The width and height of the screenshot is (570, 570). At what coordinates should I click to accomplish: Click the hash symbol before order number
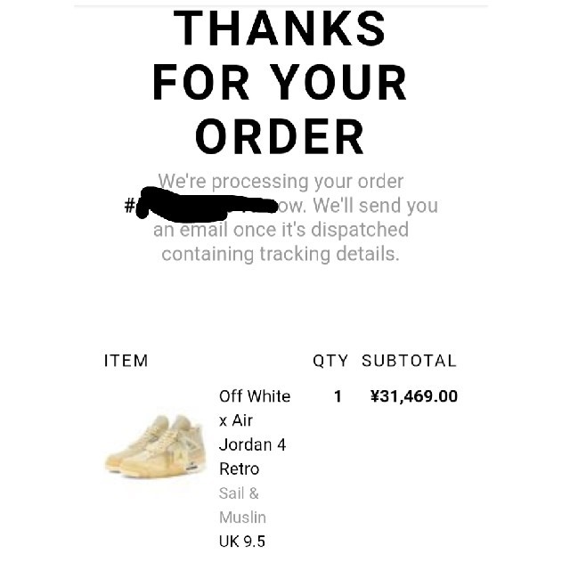129,206
